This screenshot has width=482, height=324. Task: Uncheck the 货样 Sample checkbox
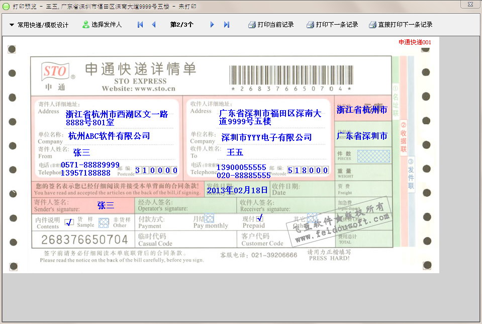click(69, 222)
